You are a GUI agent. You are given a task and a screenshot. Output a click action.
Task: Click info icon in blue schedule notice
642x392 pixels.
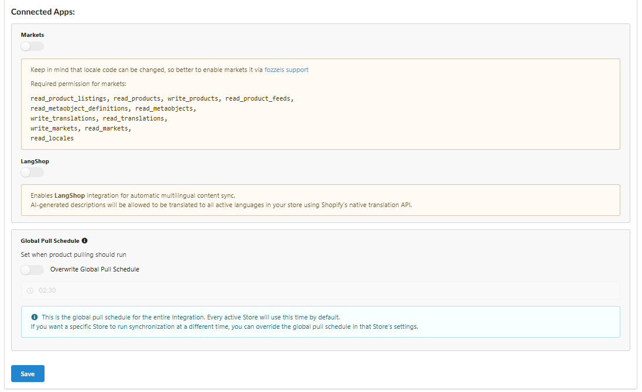(x=35, y=317)
